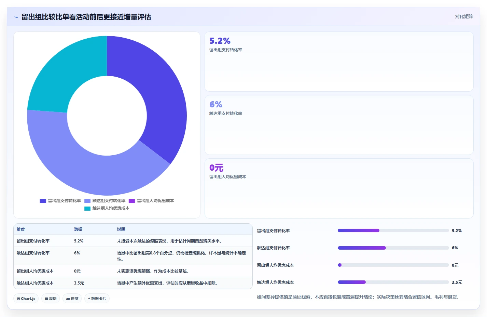This screenshot has height=317, width=487.
Task: Open the 6% 触达组支付转化率 card
Action: [339, 125]
